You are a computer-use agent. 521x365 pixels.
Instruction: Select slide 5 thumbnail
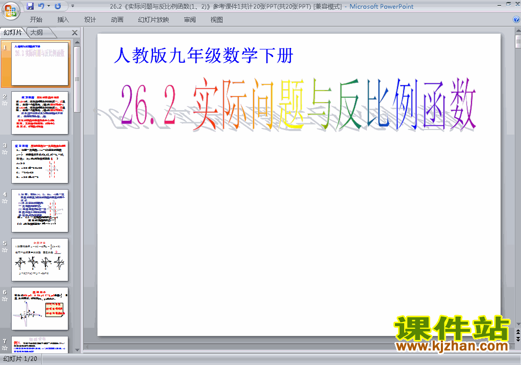click(x=40, y=260)
